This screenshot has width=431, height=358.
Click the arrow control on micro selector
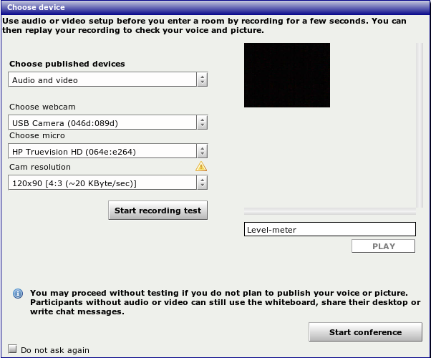202,152
